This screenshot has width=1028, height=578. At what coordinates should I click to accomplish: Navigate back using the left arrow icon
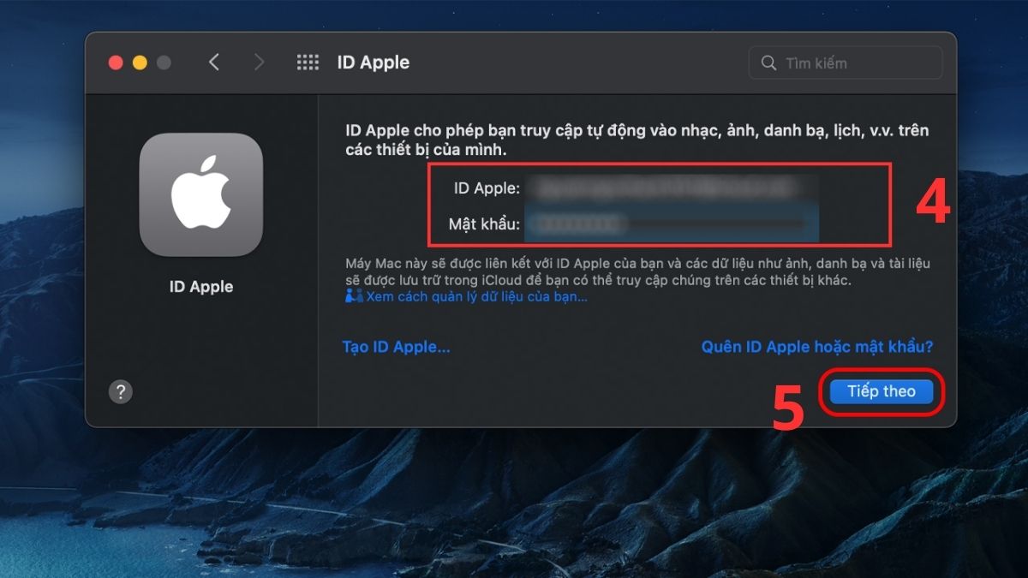tap(213, 62)
